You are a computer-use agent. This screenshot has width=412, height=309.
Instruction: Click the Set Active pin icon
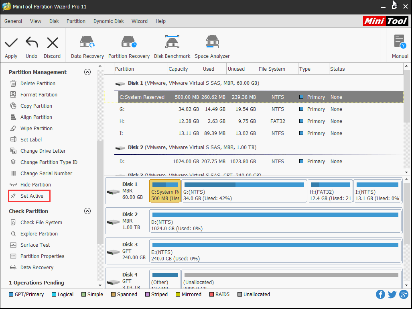[13, 196]
